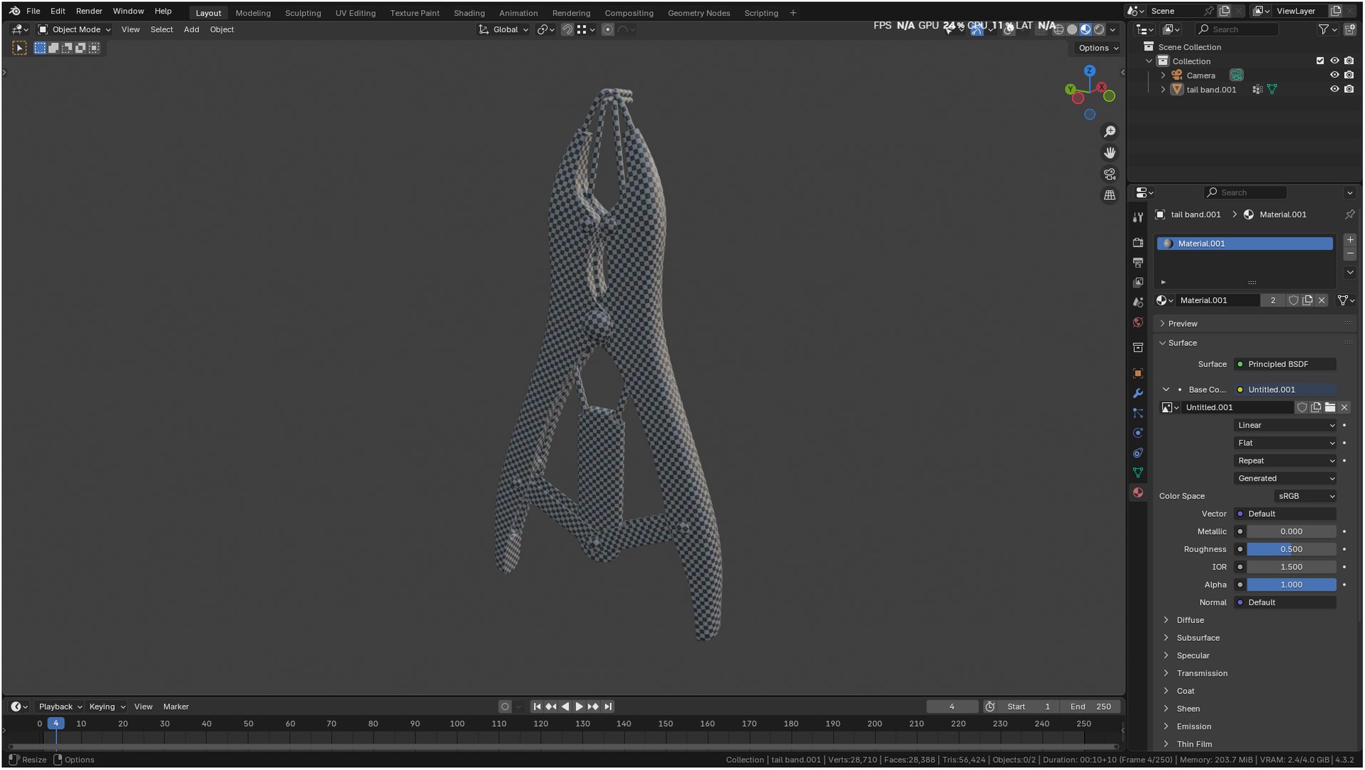Hide Camera in viewport via eye icon
The width and height of the screenshot is (1365, 770).
click(1334, 76)
